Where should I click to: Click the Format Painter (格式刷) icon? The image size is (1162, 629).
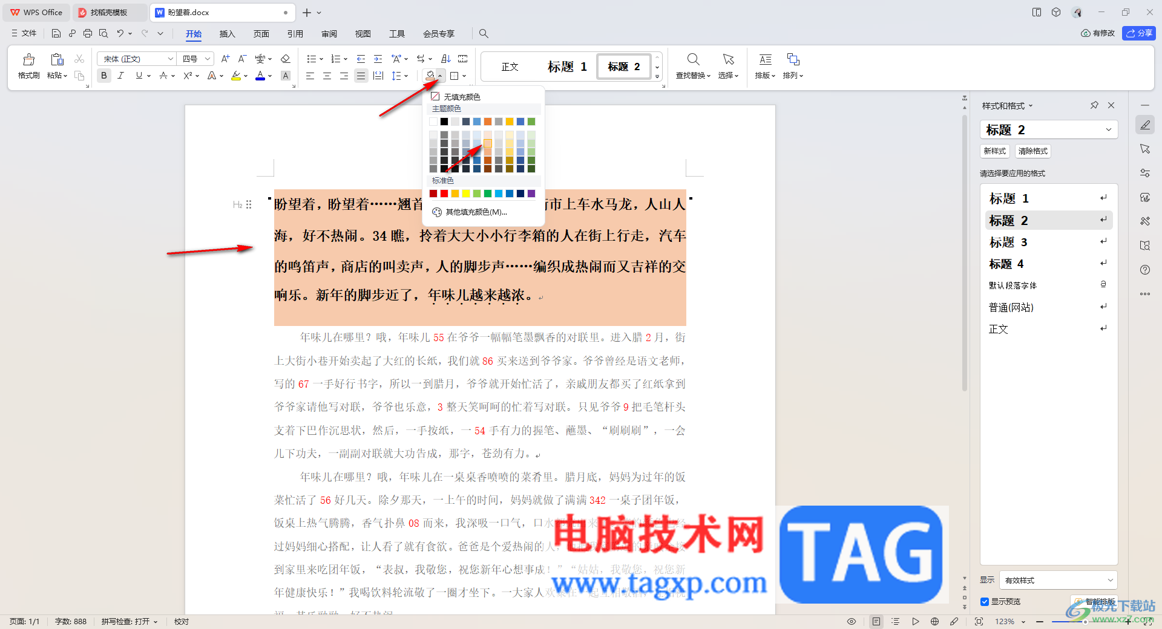[x=28, y=59]
